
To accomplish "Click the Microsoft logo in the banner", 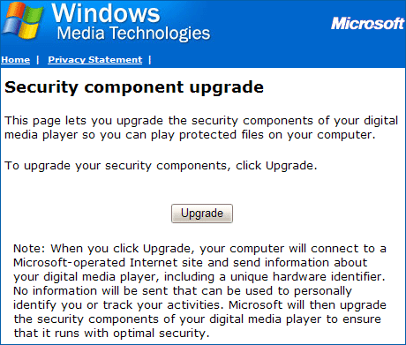I will 368,24.
